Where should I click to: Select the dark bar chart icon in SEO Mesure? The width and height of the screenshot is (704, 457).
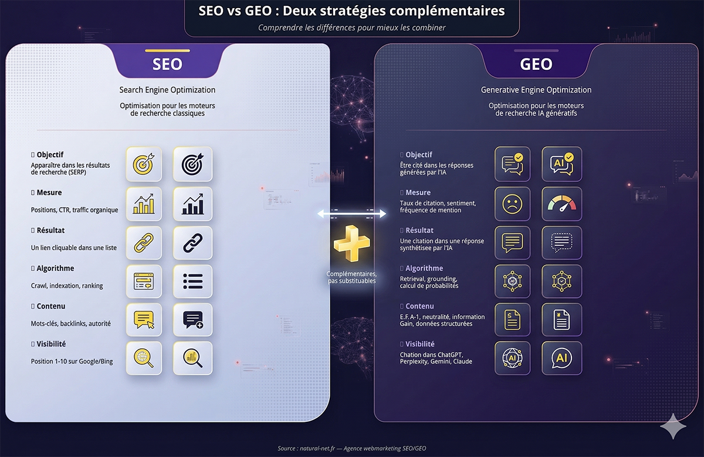click(192, 204)
